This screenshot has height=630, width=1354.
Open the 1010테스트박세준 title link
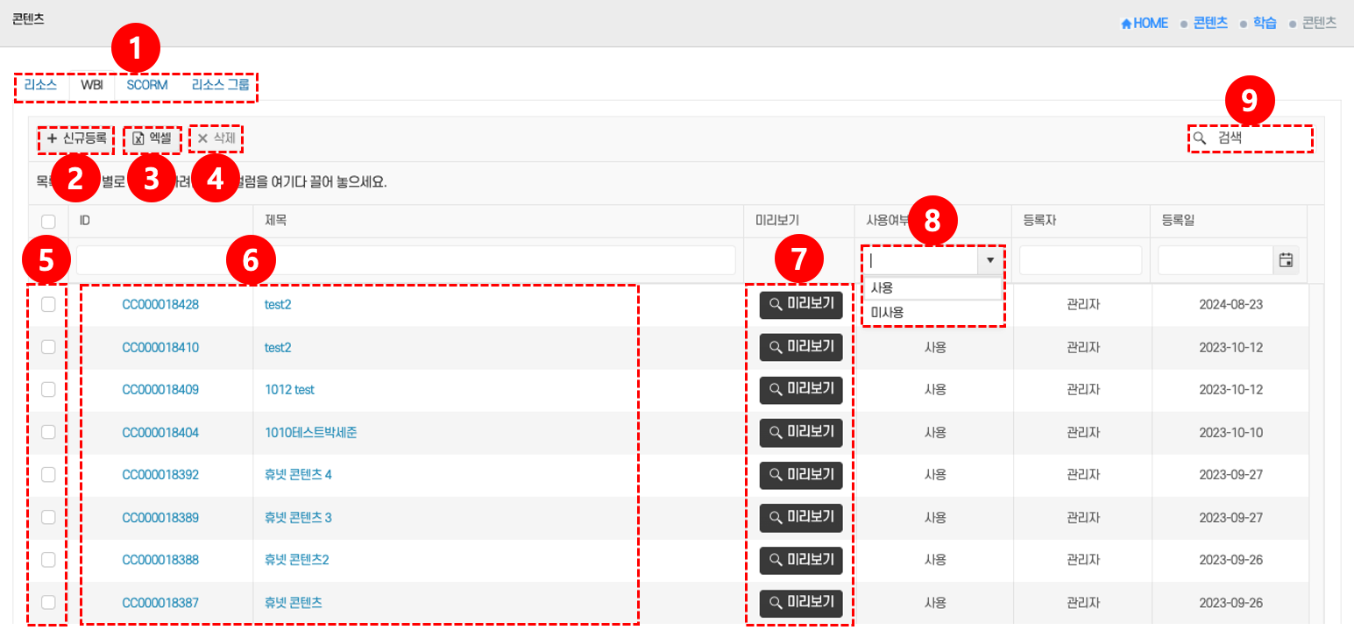click(x=310, y=433)
